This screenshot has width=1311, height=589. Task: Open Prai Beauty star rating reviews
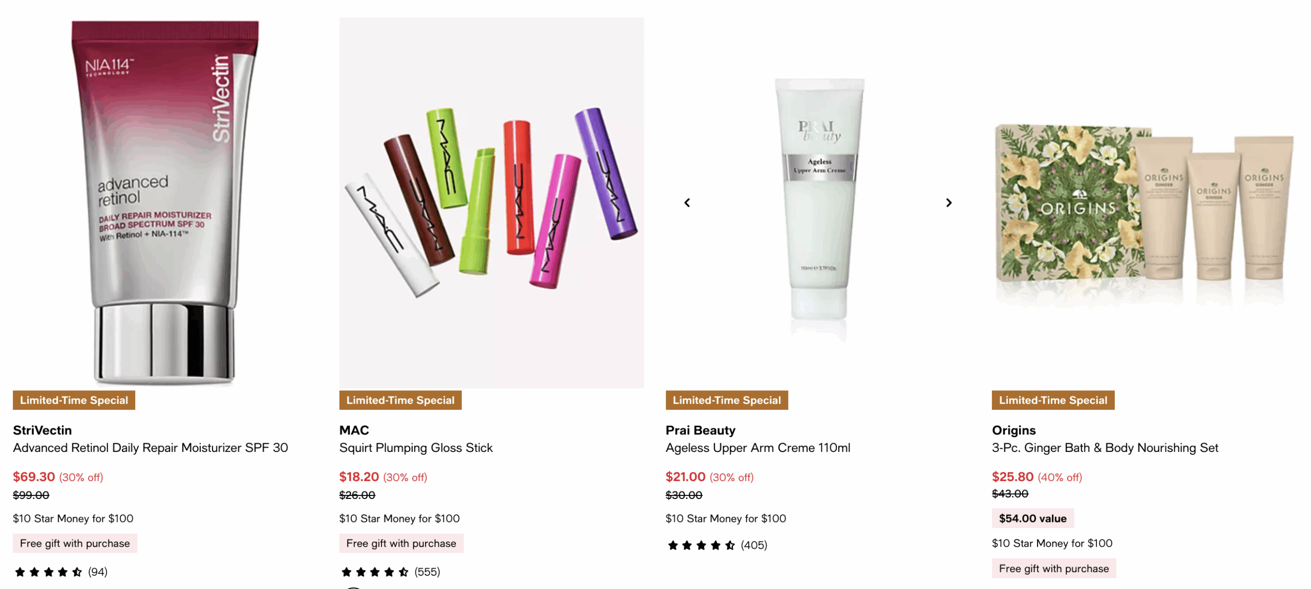coord(717,545)
